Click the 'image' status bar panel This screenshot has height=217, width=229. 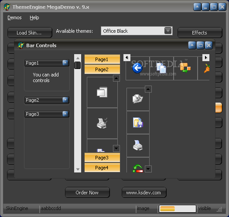coord(143,208)
